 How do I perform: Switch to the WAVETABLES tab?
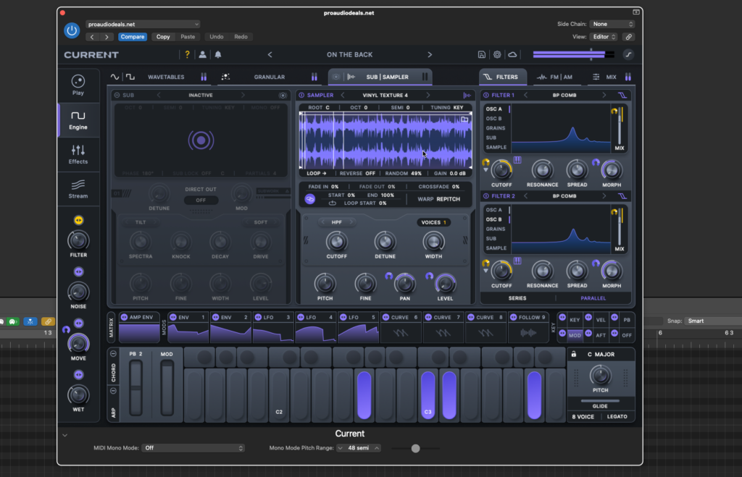tap(166, 77)
